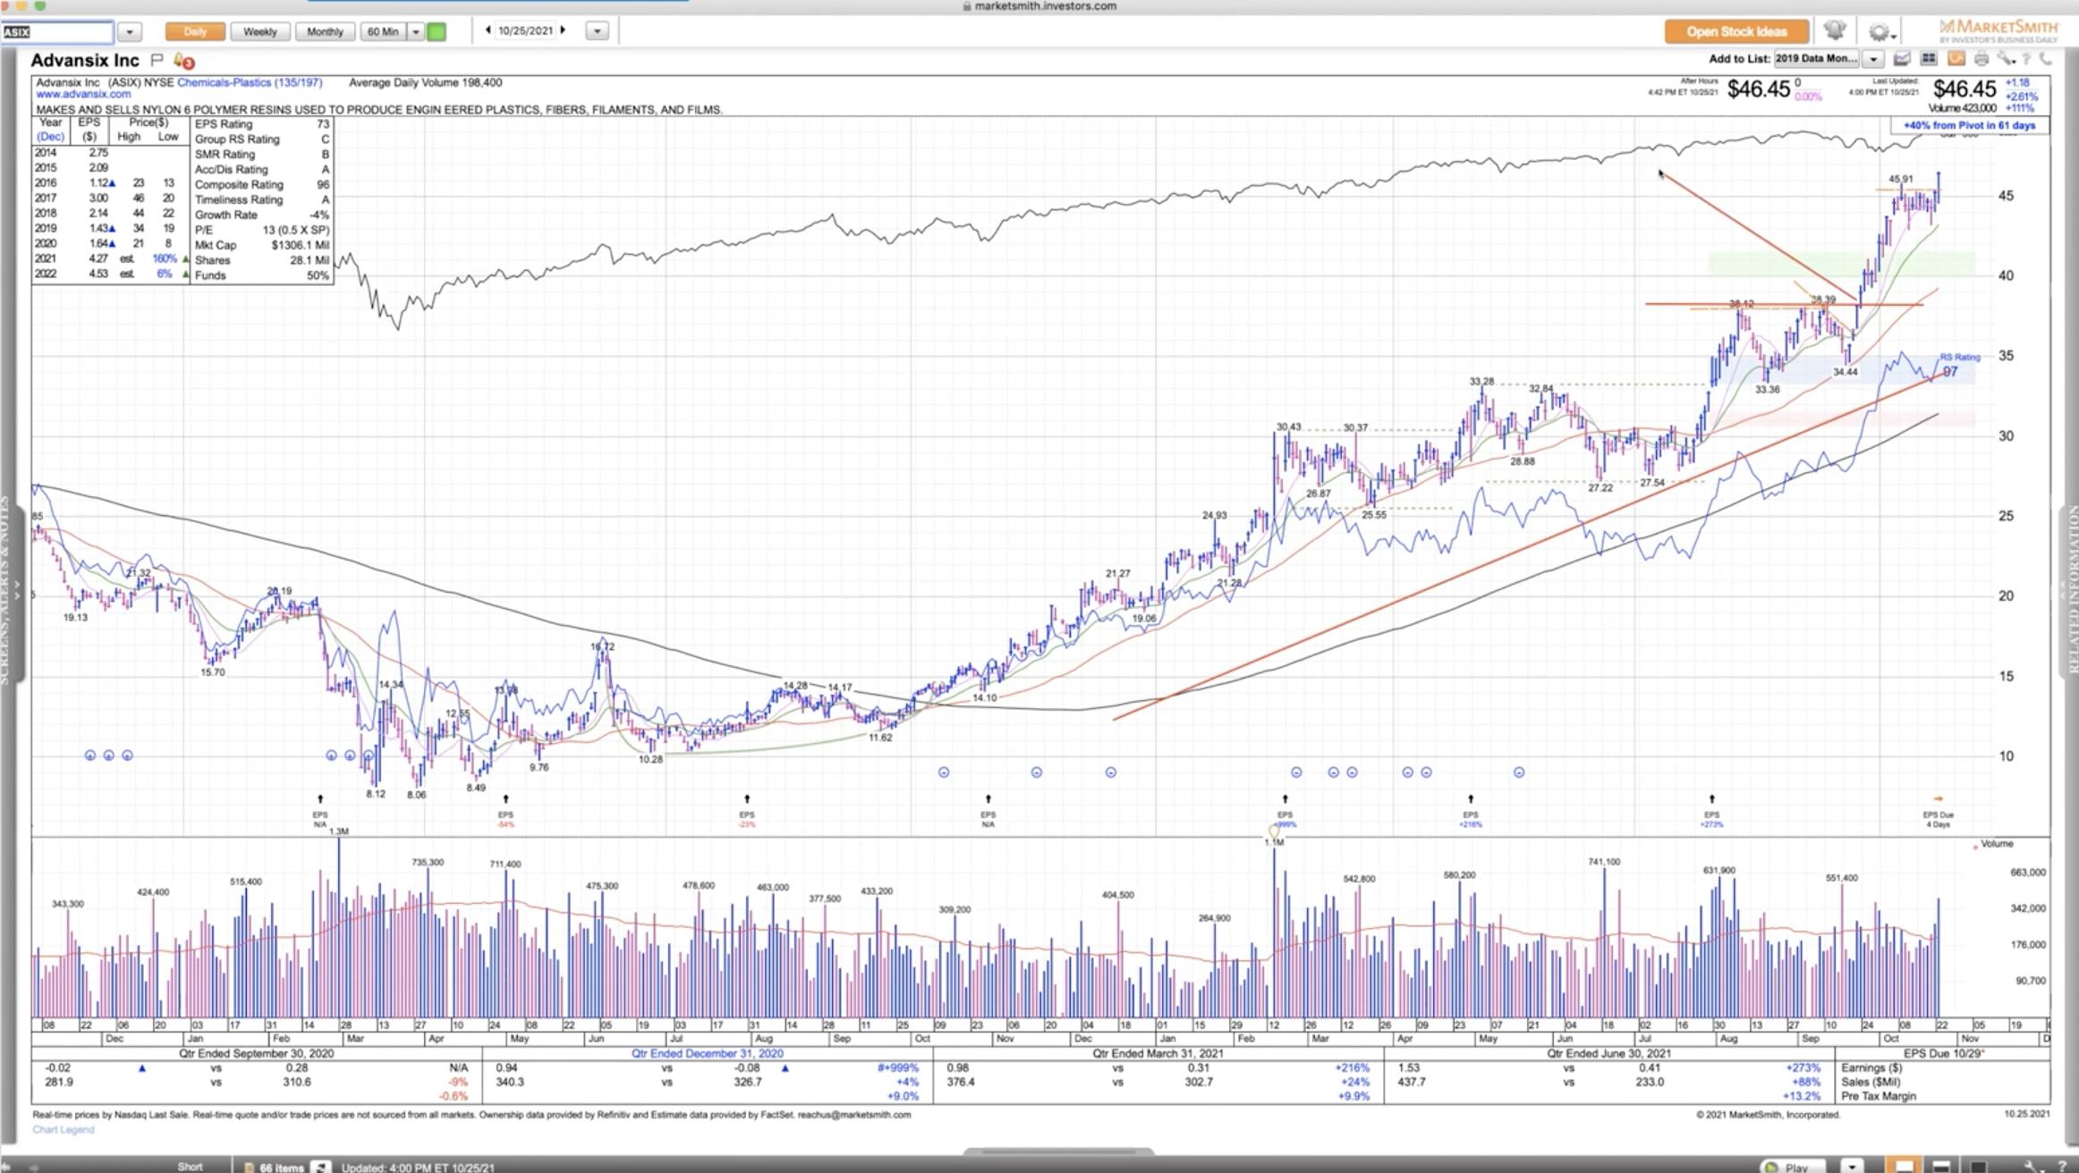
Task: Click the question mark icon in bottom bar
Action: tap(2062, 1167)
